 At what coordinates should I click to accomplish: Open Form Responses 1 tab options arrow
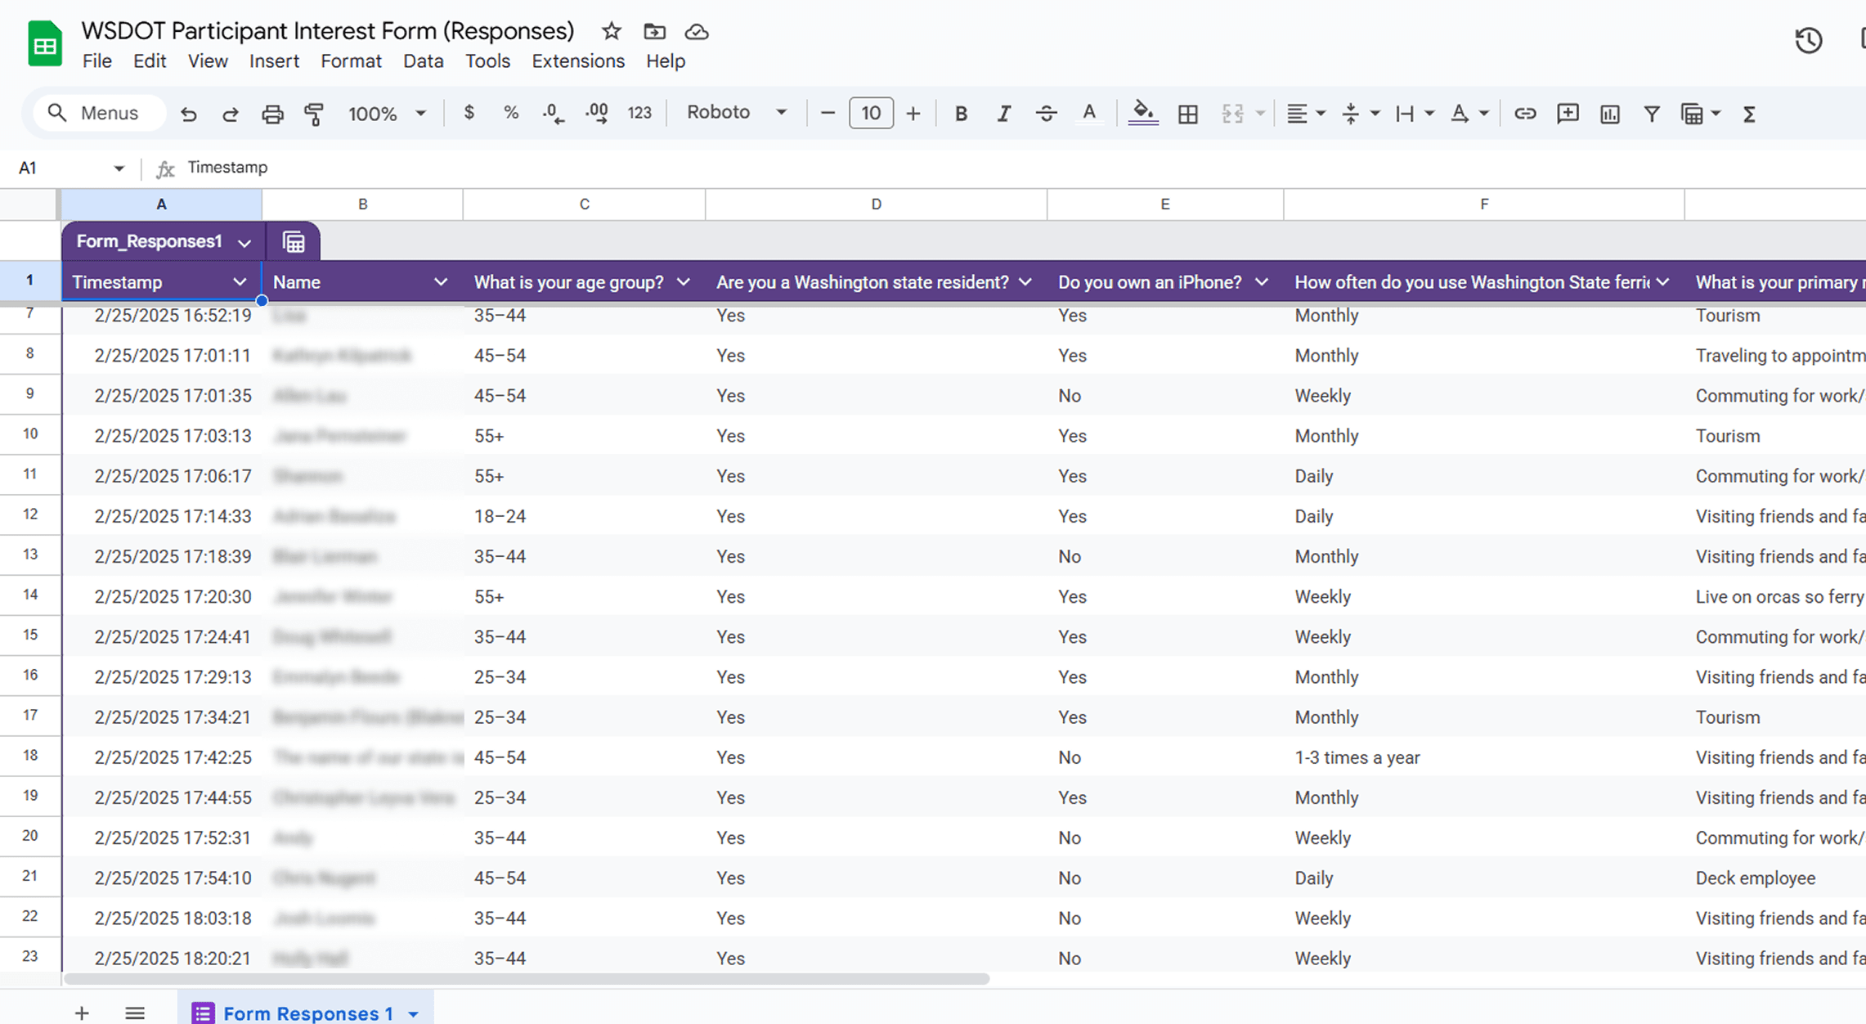click(x=414, y=1014)
